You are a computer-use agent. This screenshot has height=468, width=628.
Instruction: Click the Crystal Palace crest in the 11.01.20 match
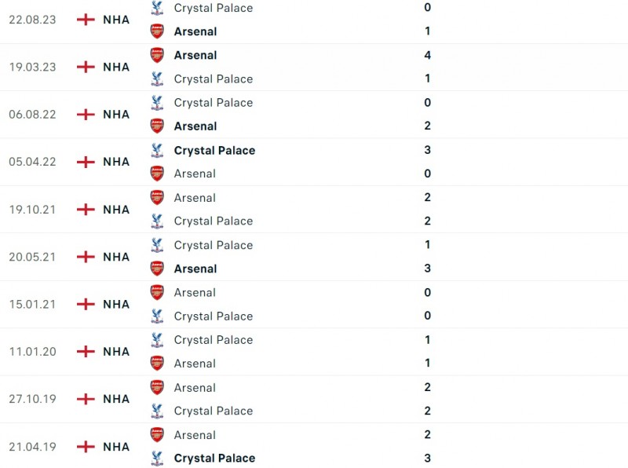157,339
